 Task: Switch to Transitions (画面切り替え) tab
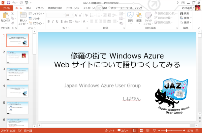point(55,8)
